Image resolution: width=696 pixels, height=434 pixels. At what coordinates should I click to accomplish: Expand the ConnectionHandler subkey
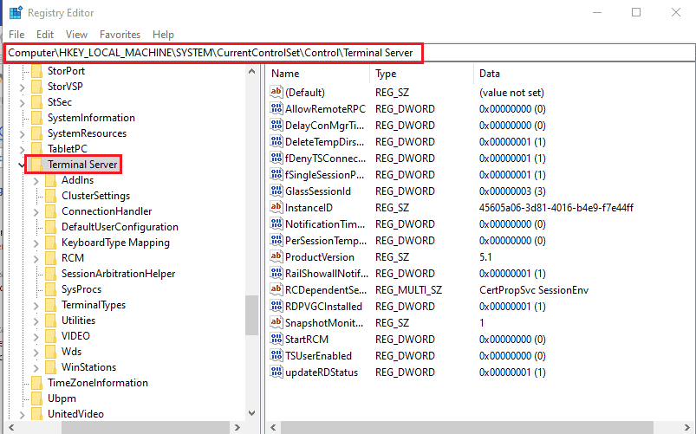(x=36, y=212)
